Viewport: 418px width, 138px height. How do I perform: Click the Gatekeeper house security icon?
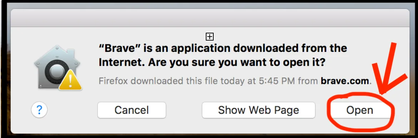click(x=58, y=68)
